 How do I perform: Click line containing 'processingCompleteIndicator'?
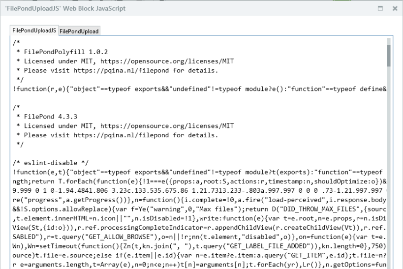(199, 228)
